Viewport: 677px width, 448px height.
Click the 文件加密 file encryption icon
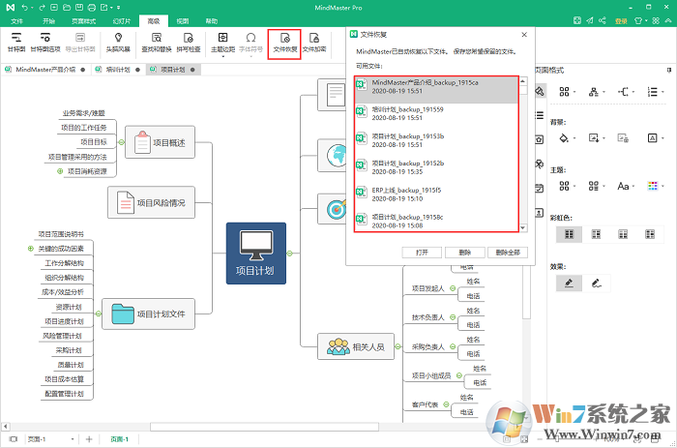(x=312, y=40)
